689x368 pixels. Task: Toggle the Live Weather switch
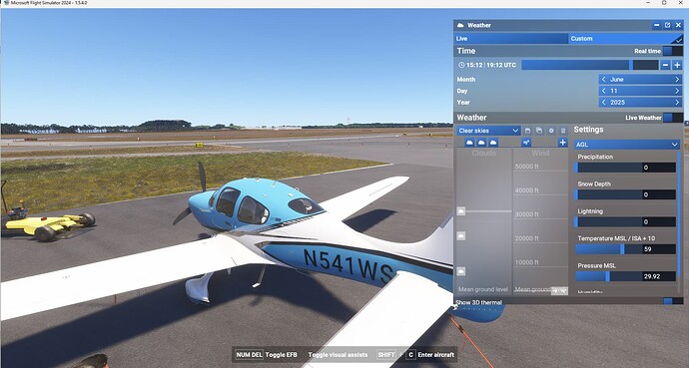[x=673, y=118]
